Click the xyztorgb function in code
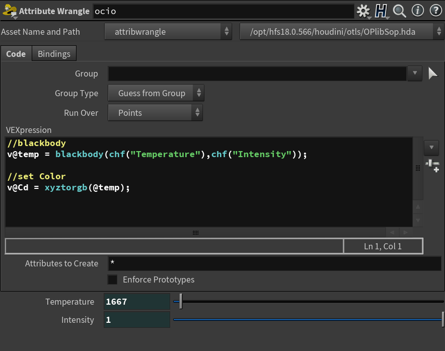The height and width of the screenshot is (351, 445). click(66, 187)
